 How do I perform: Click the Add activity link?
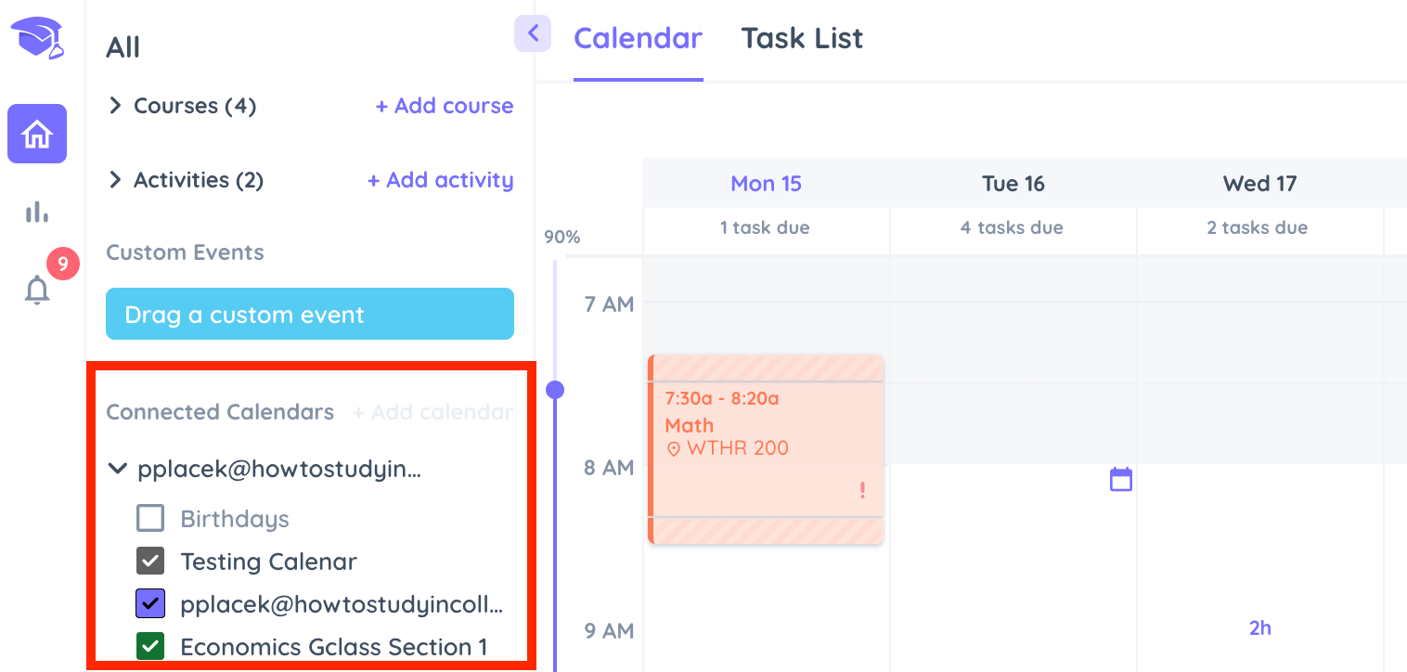[440, 180]
